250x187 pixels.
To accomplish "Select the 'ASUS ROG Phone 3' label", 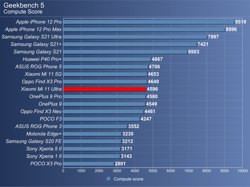I will (x=38, y=127).
